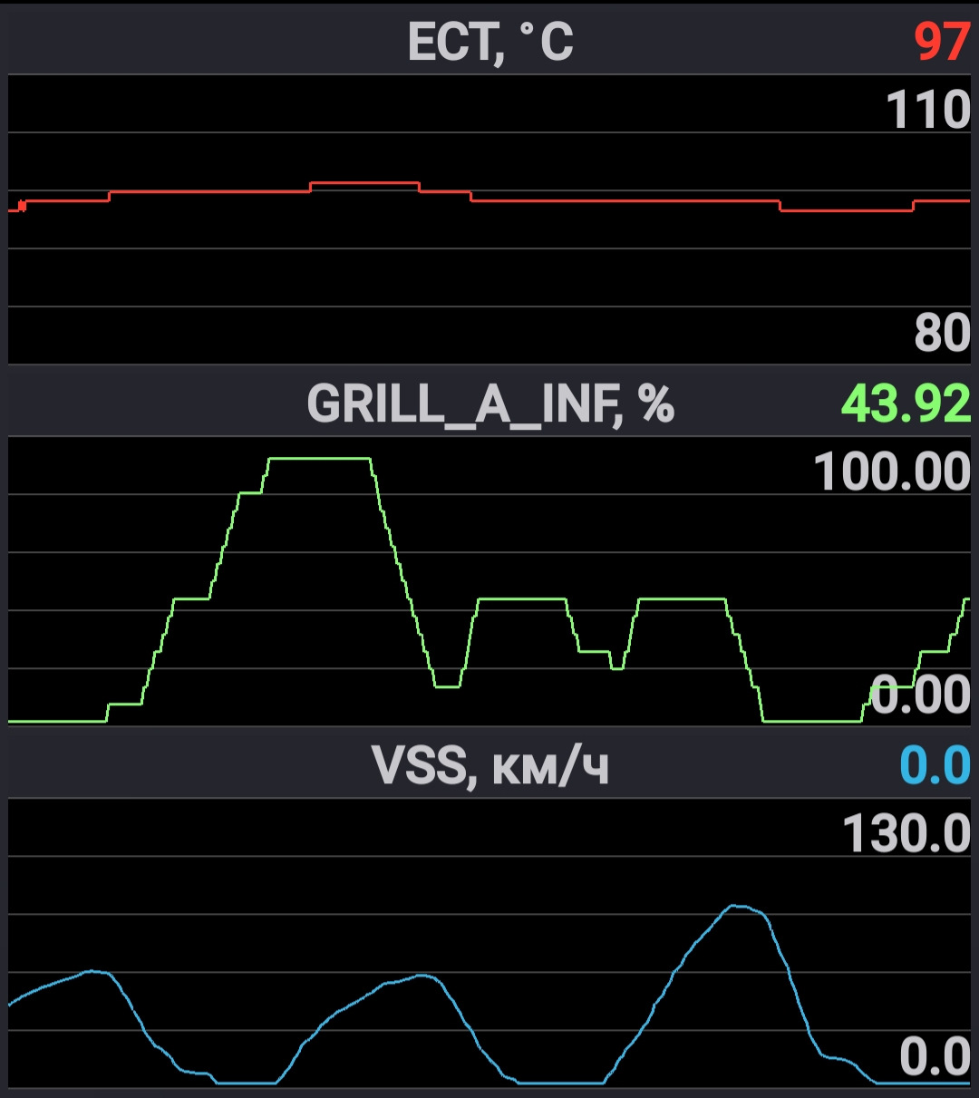The image size is (979, 1098).
Task: Tap the VSS, км/ч graph title
Action: pos(489,766)
